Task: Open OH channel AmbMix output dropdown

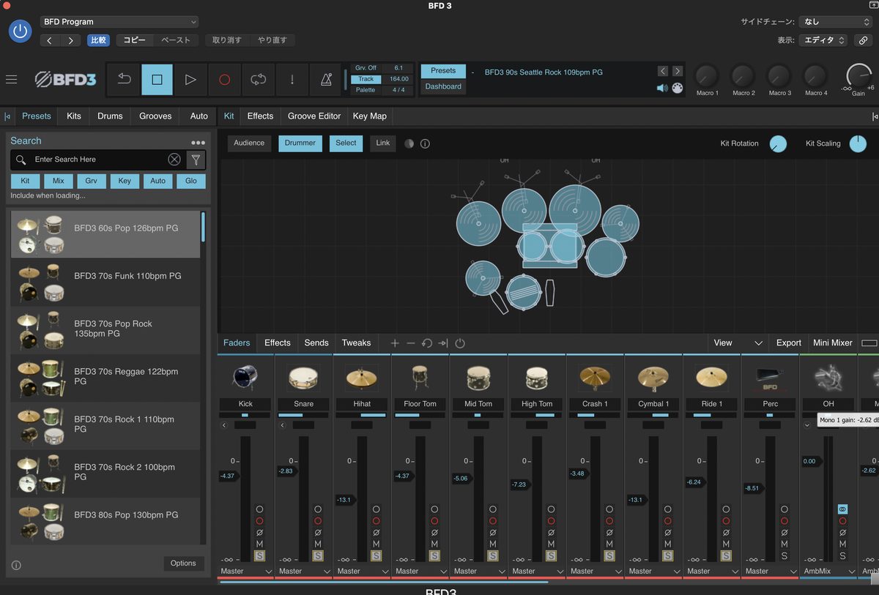Action: 828,572
